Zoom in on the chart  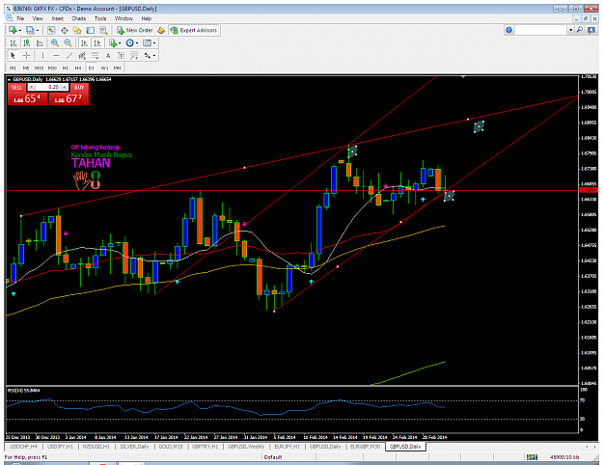(55, 43)
